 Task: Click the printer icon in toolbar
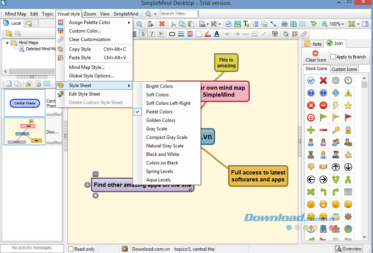click(284, 24)
